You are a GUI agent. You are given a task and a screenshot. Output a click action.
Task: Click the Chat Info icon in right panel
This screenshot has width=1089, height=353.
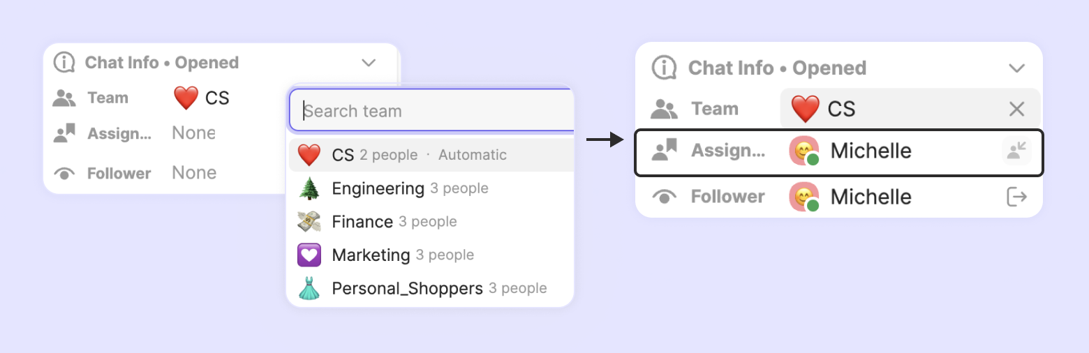click(665, 68)
